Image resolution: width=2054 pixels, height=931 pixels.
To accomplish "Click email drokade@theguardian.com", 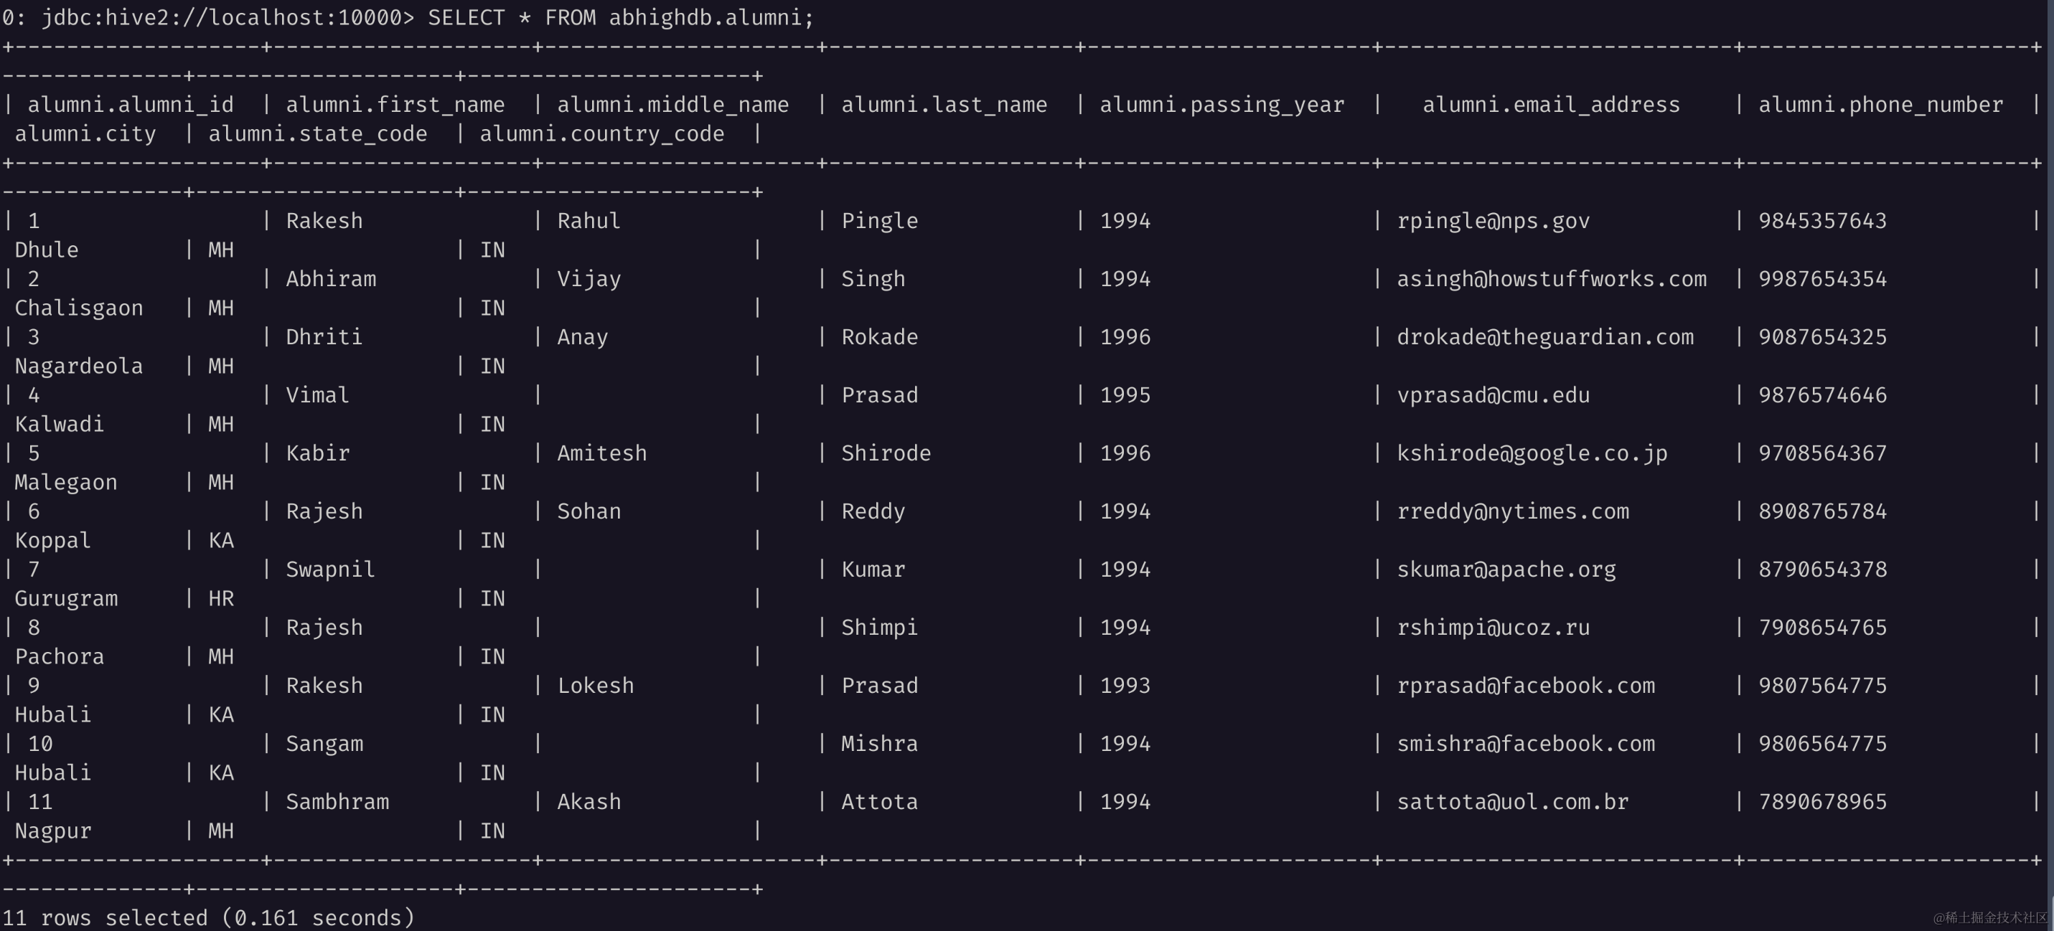I will point(1544,337).
